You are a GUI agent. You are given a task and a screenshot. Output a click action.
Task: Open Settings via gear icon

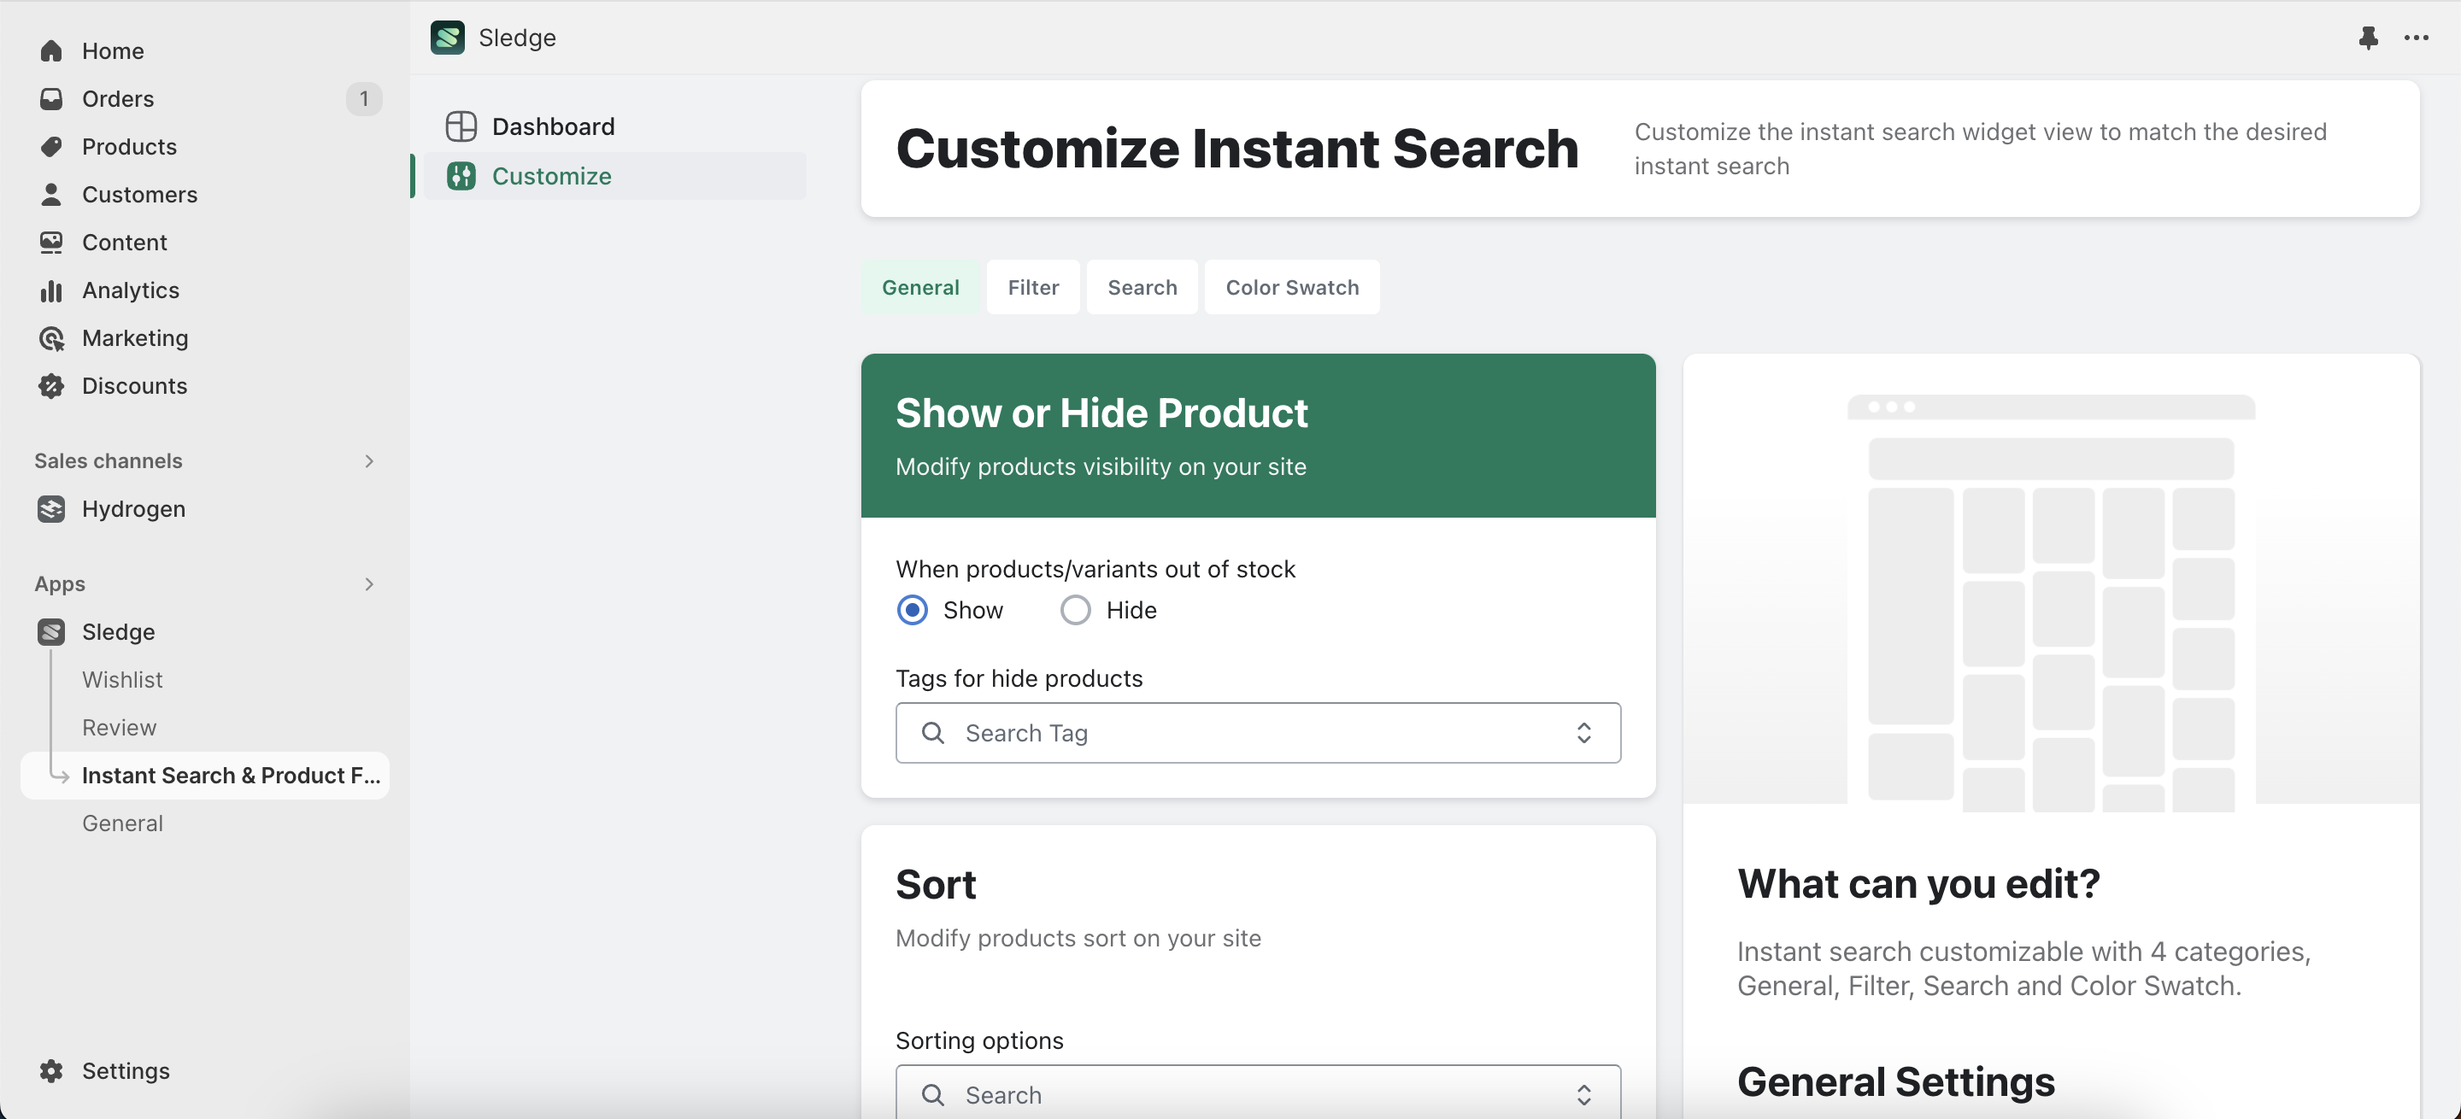click(51, 1070)
